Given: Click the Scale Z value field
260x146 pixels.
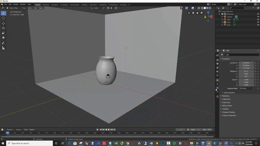Looking at the screenshot, I should click(x=246, y=85).
